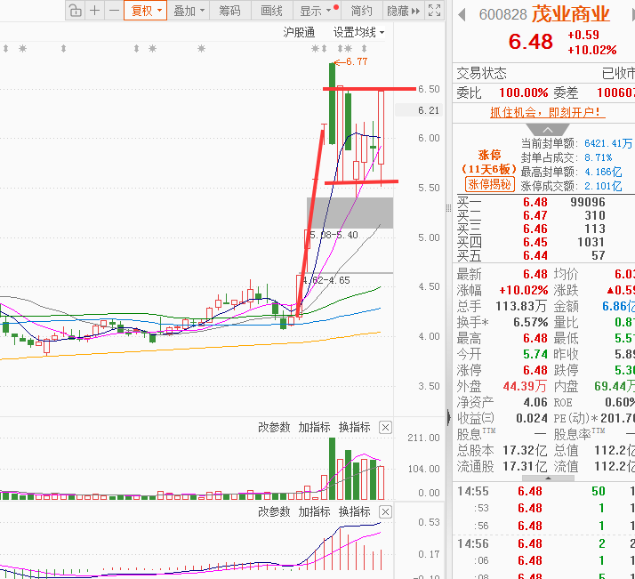Click 外盘 value 44.39万
Viewport: 635px width, 579px height.
pyautogui.click(x=525, y=386)
